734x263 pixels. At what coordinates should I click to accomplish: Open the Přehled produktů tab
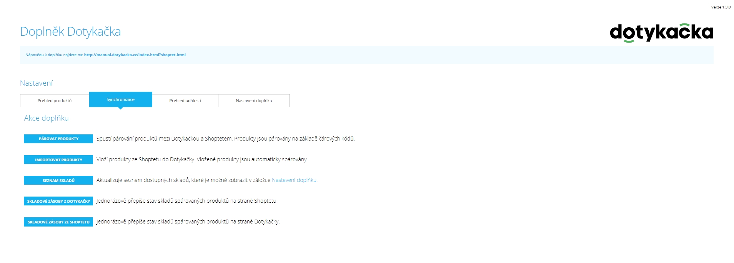click(55, 101)
